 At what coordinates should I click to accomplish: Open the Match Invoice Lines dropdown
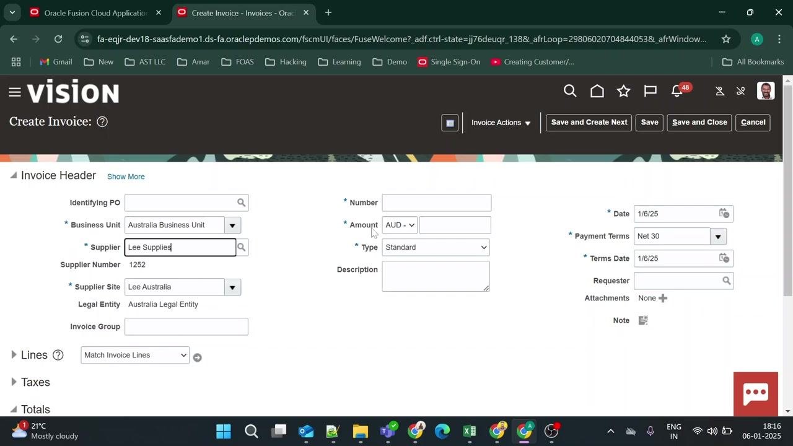[135, 355]
